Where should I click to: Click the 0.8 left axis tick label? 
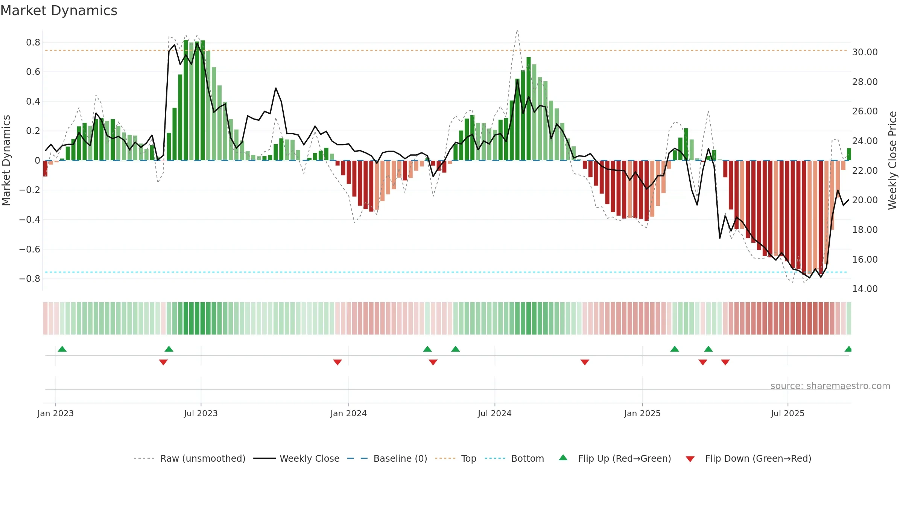click(33, 43)
